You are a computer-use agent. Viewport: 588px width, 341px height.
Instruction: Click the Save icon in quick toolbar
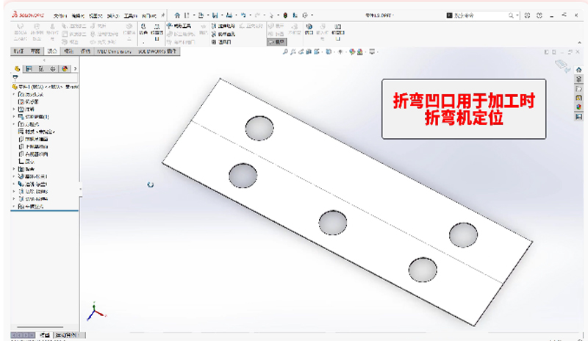coord(215,15)
